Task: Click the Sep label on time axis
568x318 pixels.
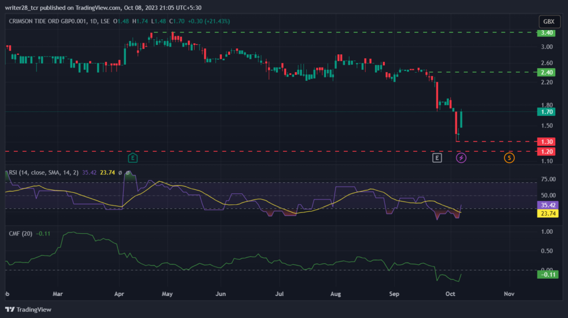Action: 394,294
